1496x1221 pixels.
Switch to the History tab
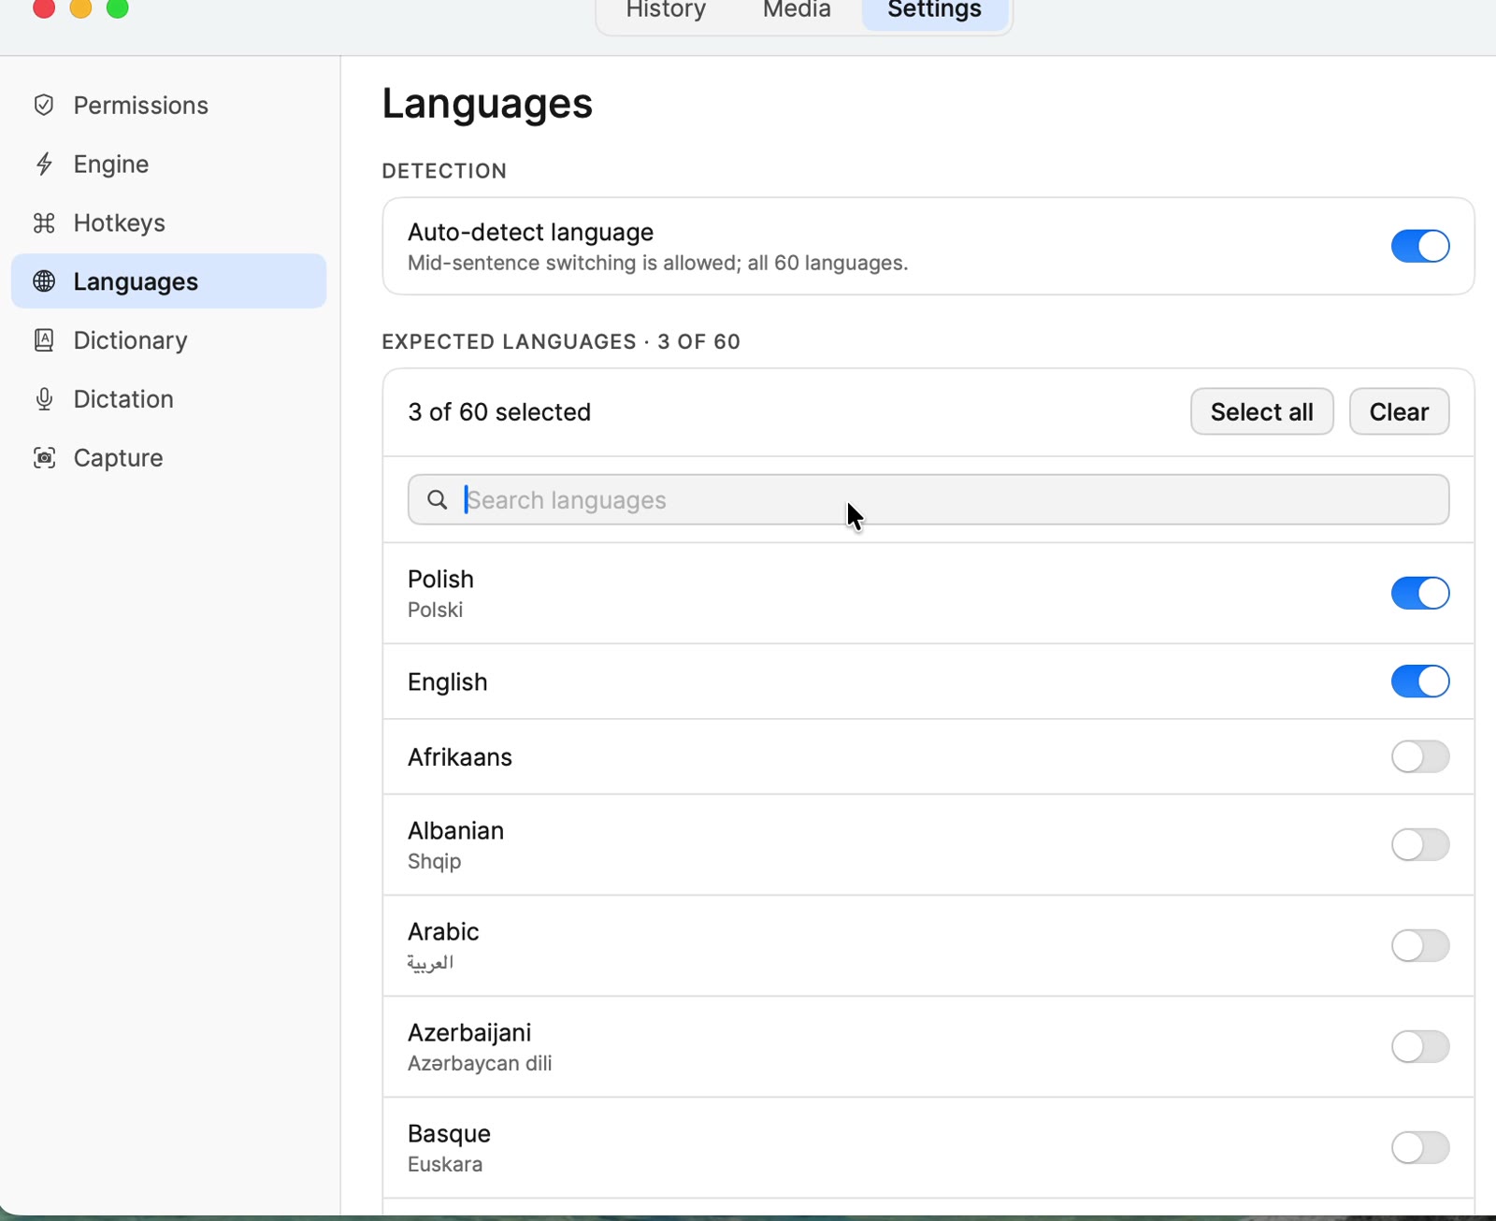[x=666, y=10]
